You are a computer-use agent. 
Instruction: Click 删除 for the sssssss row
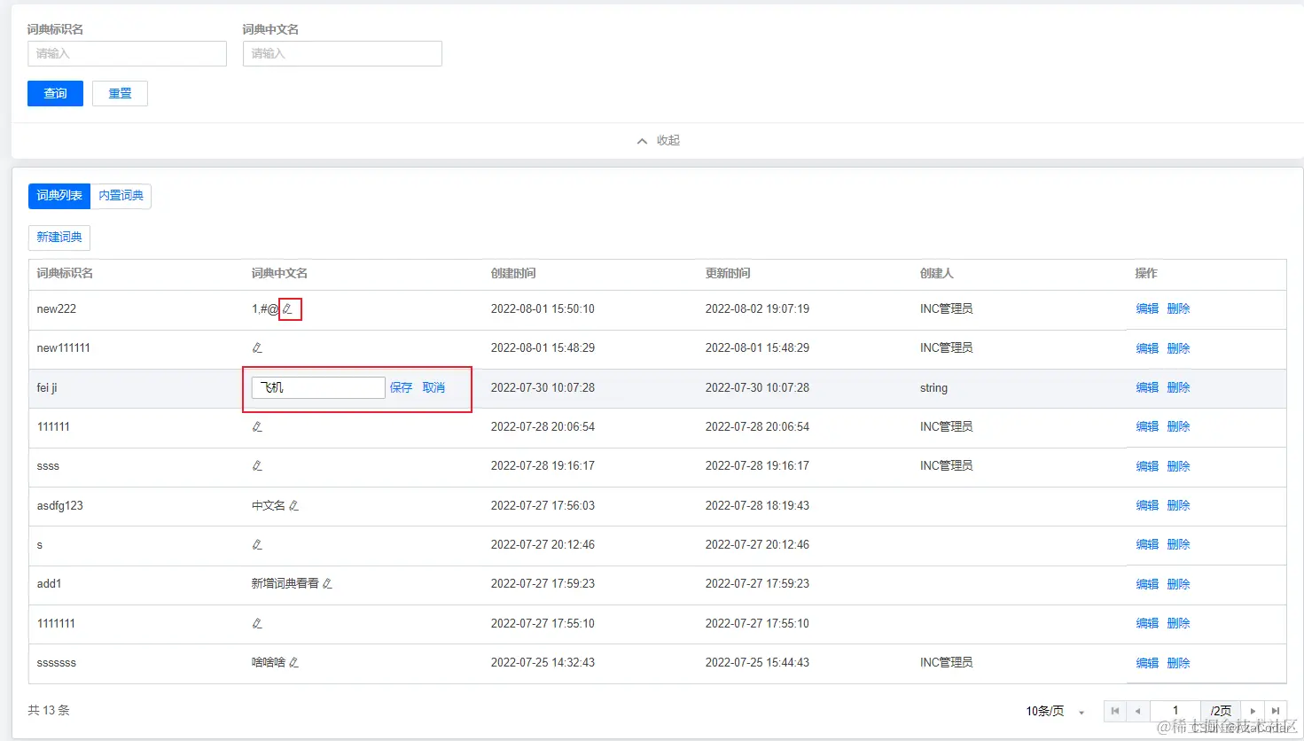point(1178,663)
